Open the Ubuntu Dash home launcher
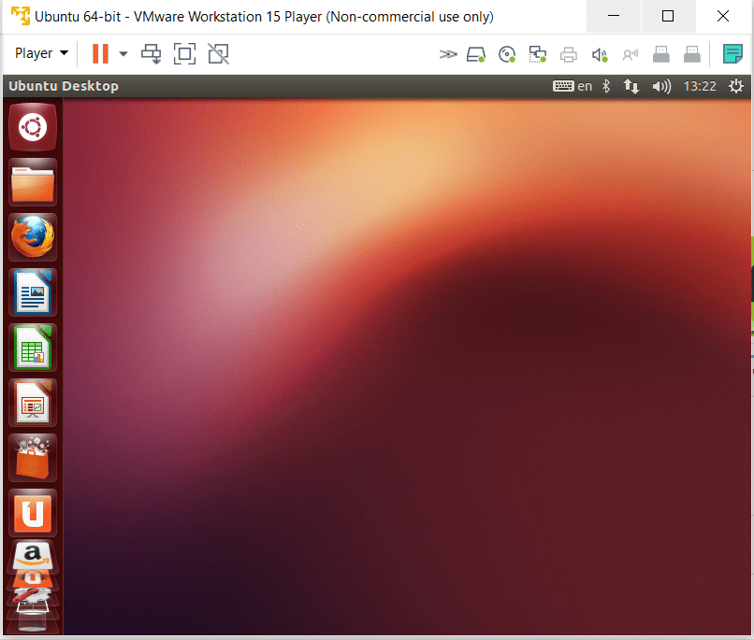This screenshot has width=754, height=640. pos(33,127)
